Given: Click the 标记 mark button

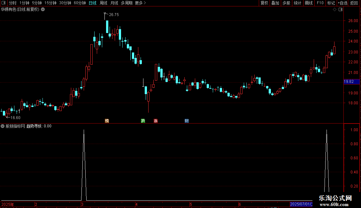Looking at the screenshot, I should (x=331, y=3).
